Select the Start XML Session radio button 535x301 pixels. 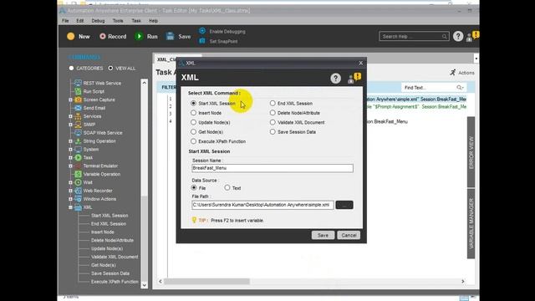(x=193, y=103)
